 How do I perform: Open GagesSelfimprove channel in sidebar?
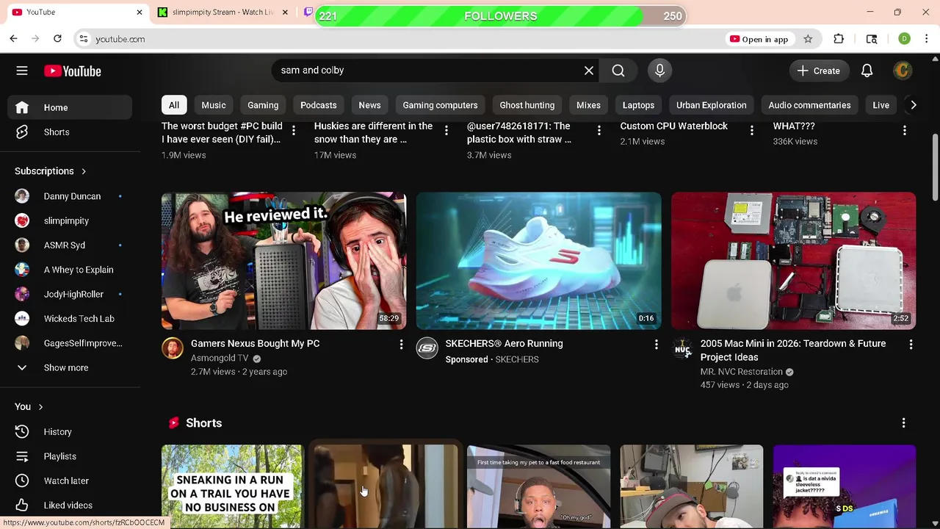[x=70, y=343]
